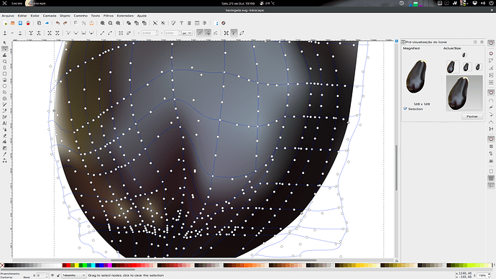Click the Undo arrow icon
496x279 pixels.
coord(58,23)
